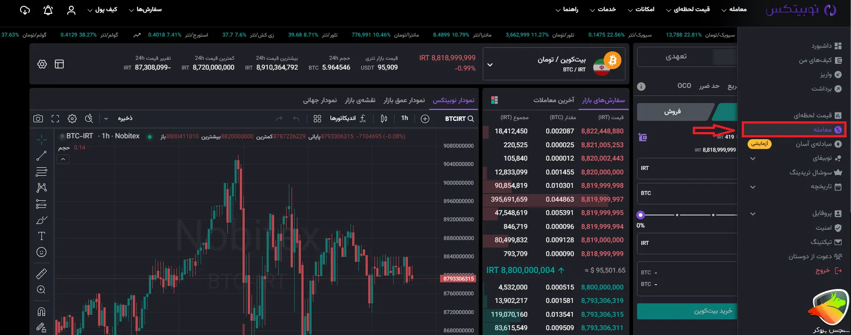This screenshot has width=851, height=335.
Task: Click the user profile icon in header
Action: tap(71, 10)
